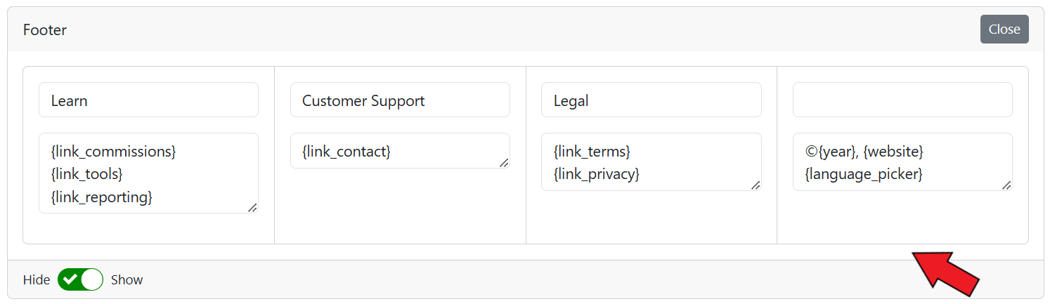1050x304 pixels.
Task: Toggle the footer Hide/Show switch
Action: point(80,279)
